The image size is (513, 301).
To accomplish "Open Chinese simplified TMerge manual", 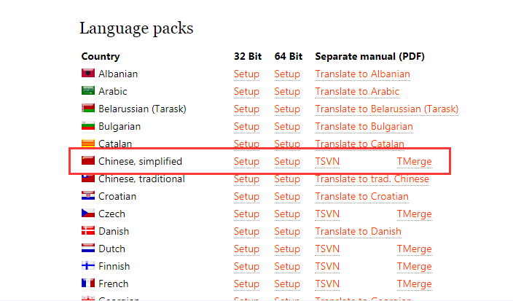I will 415,161.
